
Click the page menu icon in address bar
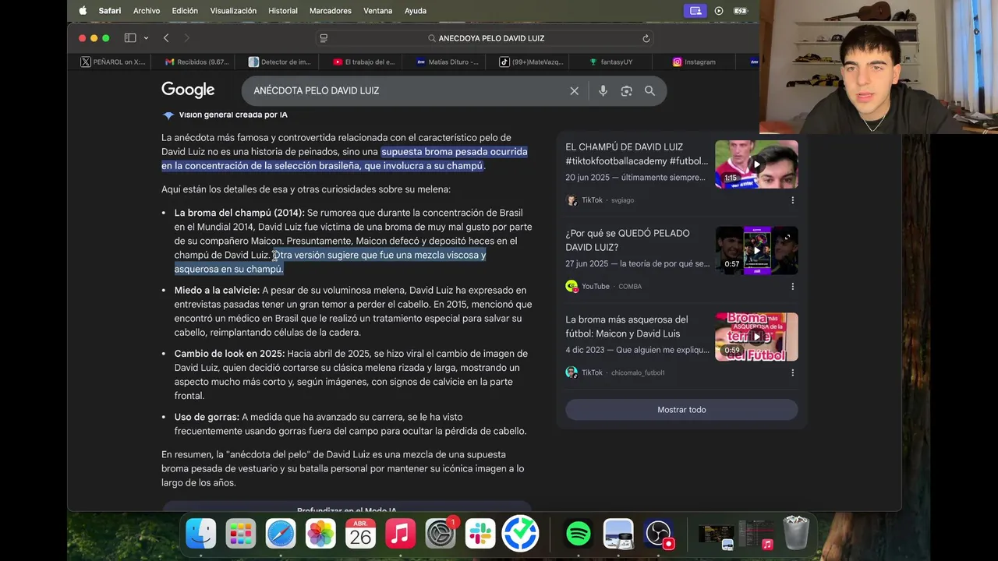click(x=324, y=38)
